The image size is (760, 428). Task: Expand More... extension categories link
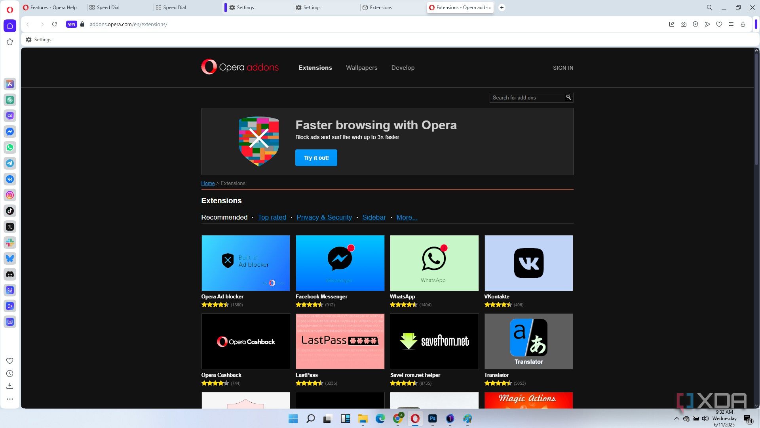pos(407,217)
